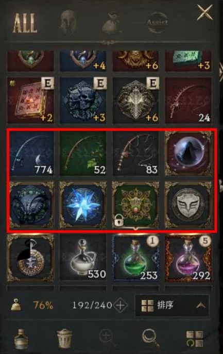Switch to the helmet equipment tab

click(68, 22)
